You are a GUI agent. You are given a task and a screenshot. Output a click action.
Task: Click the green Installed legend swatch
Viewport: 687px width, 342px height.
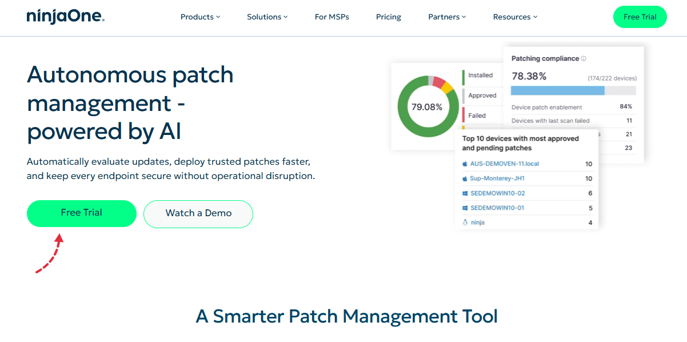pyautogui.click(x=464, y=77)
